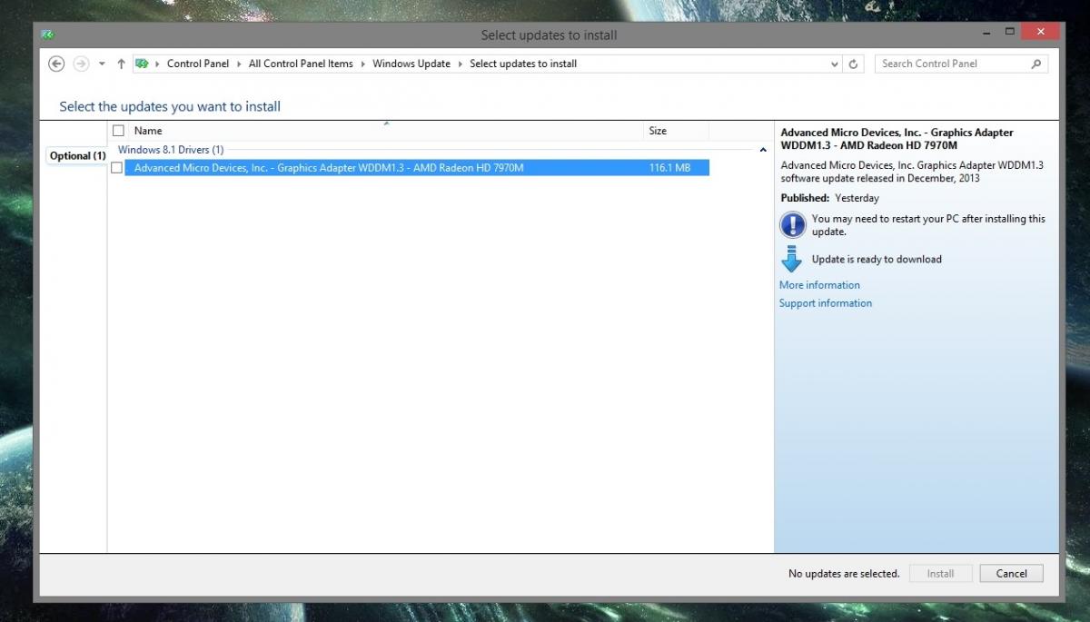Select the 'Select updates to install' breadcrumb

click(523, 64)
